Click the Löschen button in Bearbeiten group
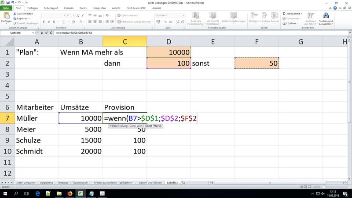Image resolution: width=352 pixels, height=198 pixels. [x=291, y=23]
